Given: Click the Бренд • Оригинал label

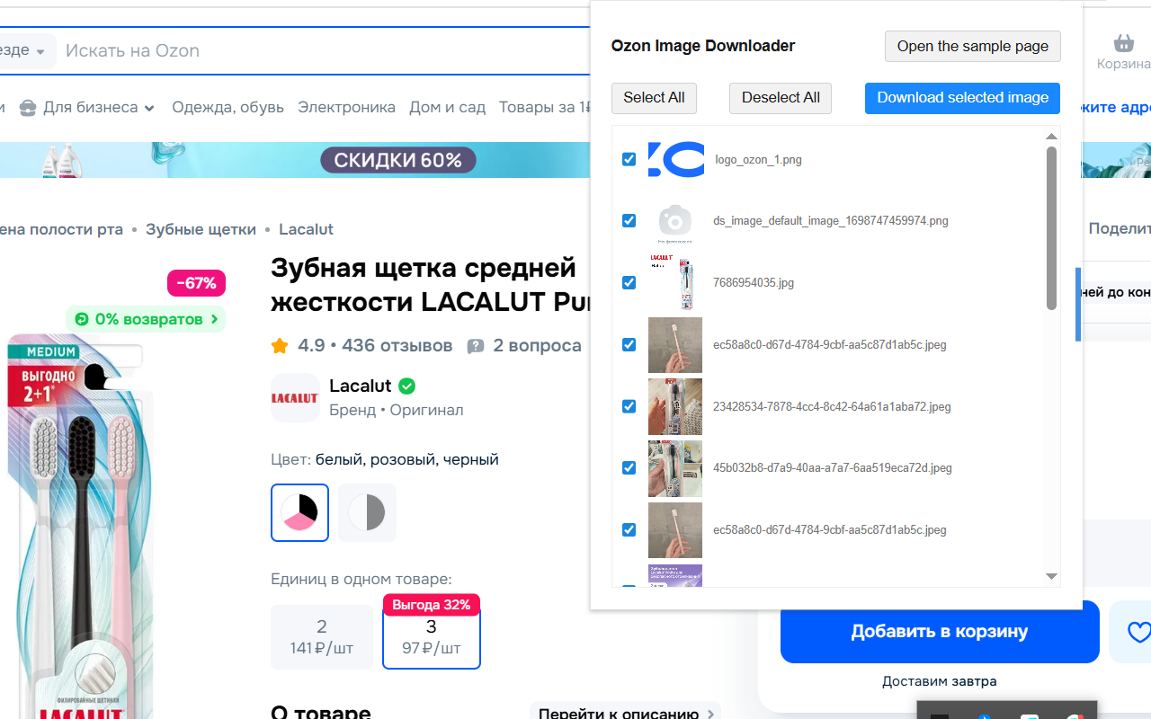Looking at the screenshot, I should coord(397,410).
